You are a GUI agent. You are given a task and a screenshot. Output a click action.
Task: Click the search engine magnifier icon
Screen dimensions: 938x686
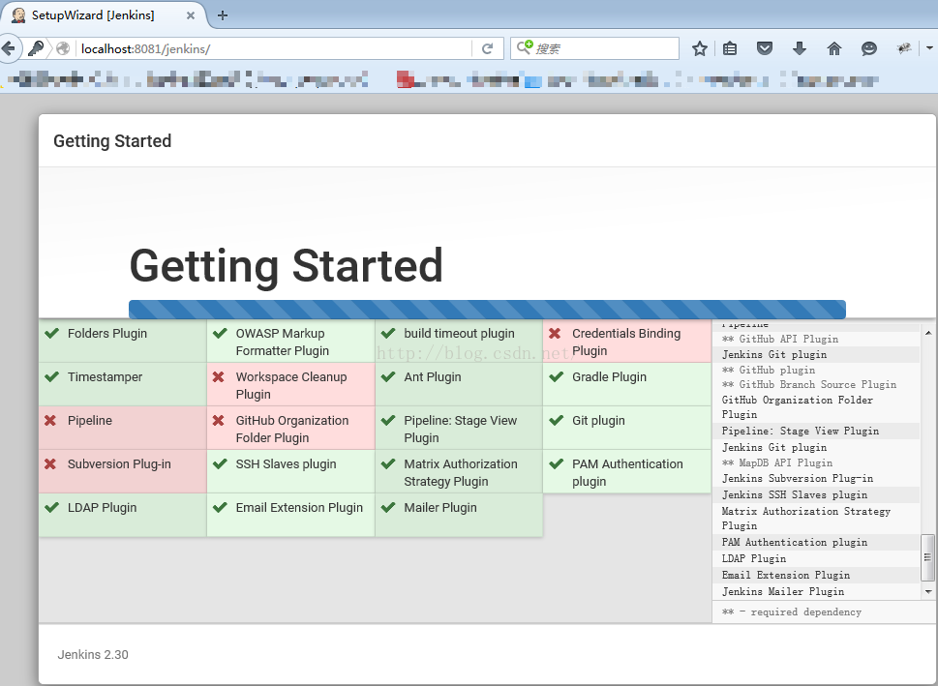coord(525,47)
